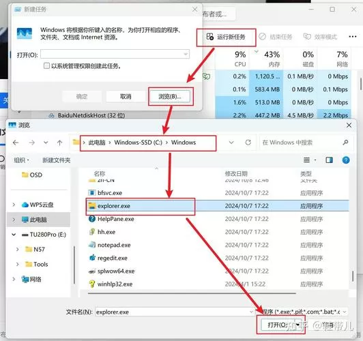This screenshot has width=363, height=341.
Task: Select the HelpPane.exe file icon
Action: [x=92, y=219]
